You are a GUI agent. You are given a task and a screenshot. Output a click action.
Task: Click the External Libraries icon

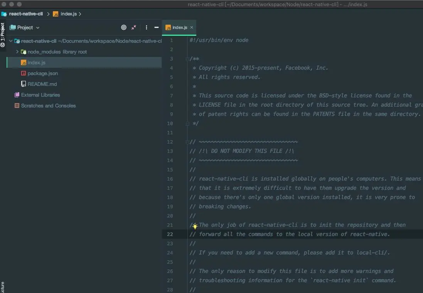coord(17,95)
